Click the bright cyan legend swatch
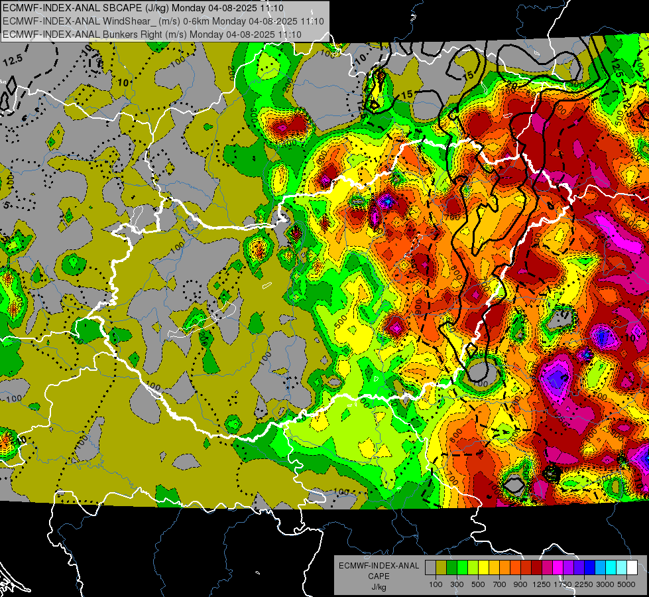Viewport: 649px width, 597px height. 611,567
